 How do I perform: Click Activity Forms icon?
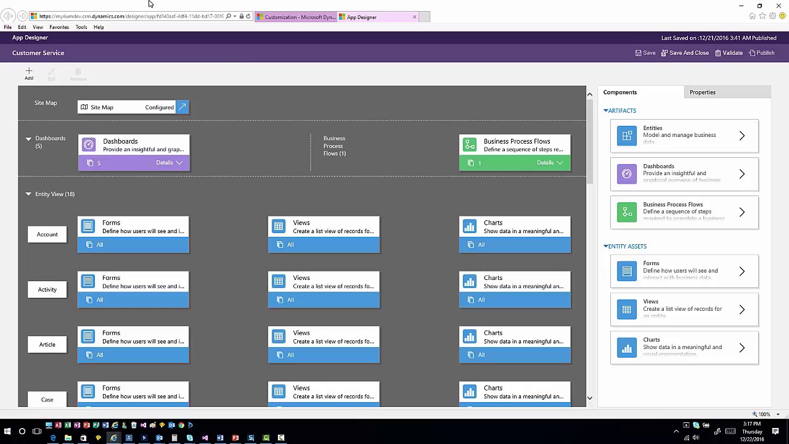tap(88, 282)
